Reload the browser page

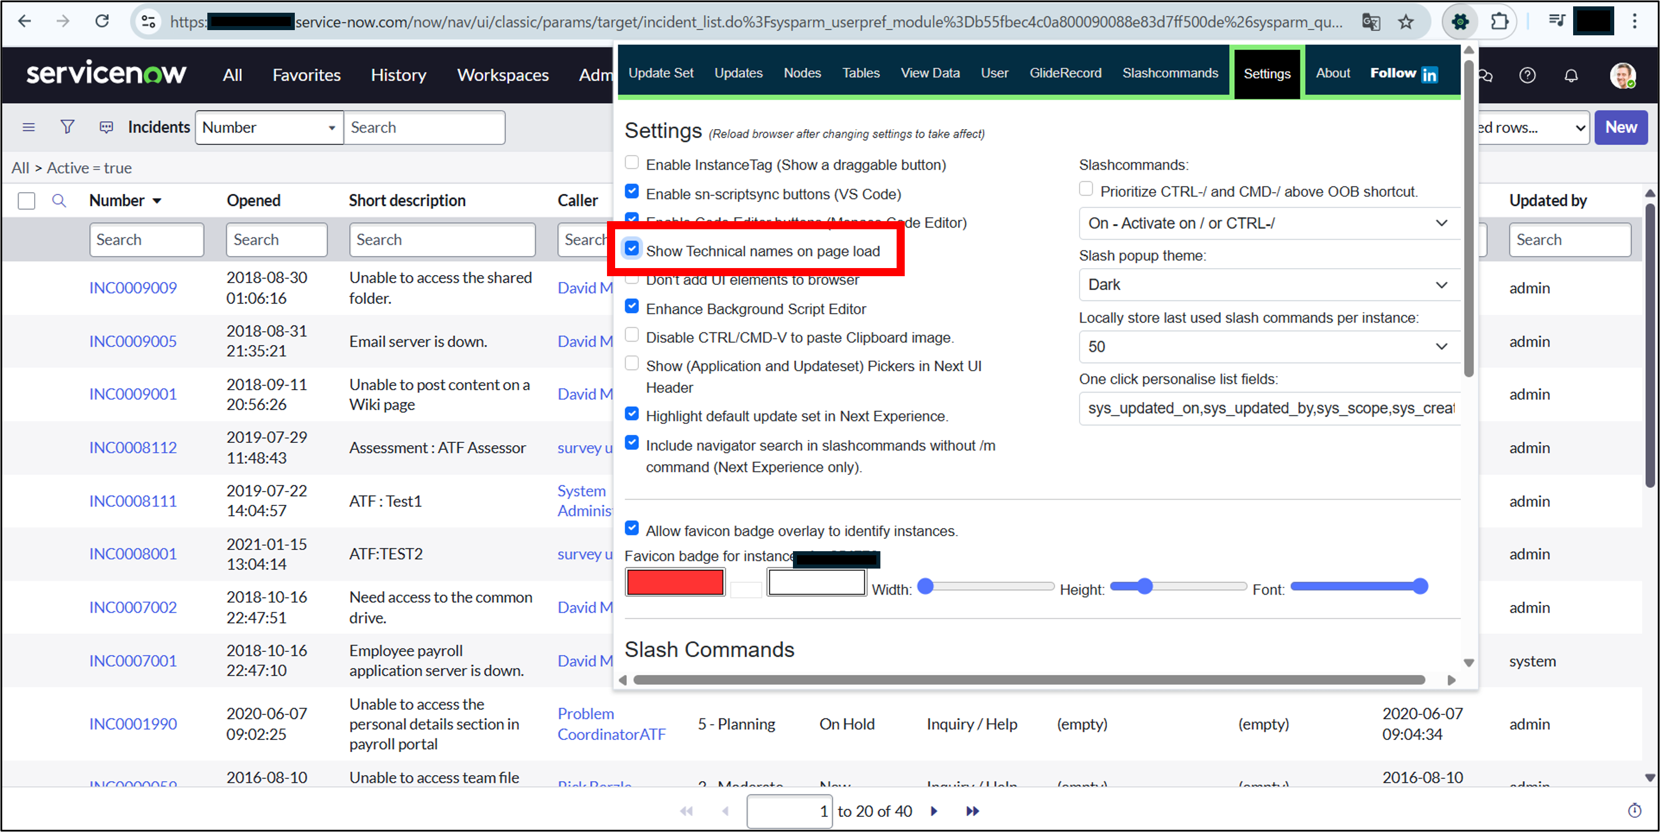102,21
